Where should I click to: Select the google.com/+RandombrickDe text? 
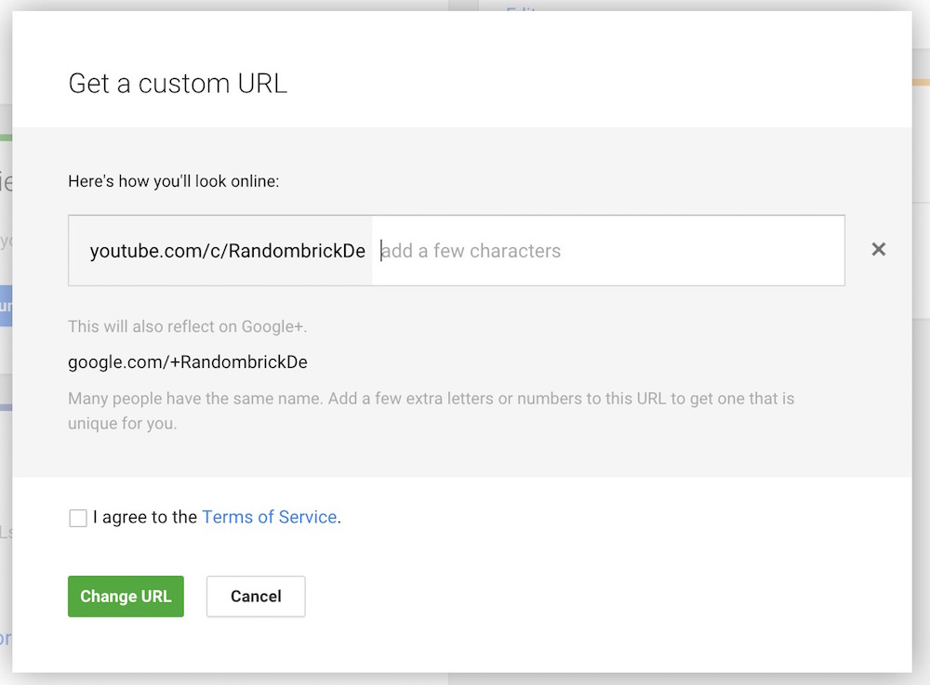tap(188, 362)
